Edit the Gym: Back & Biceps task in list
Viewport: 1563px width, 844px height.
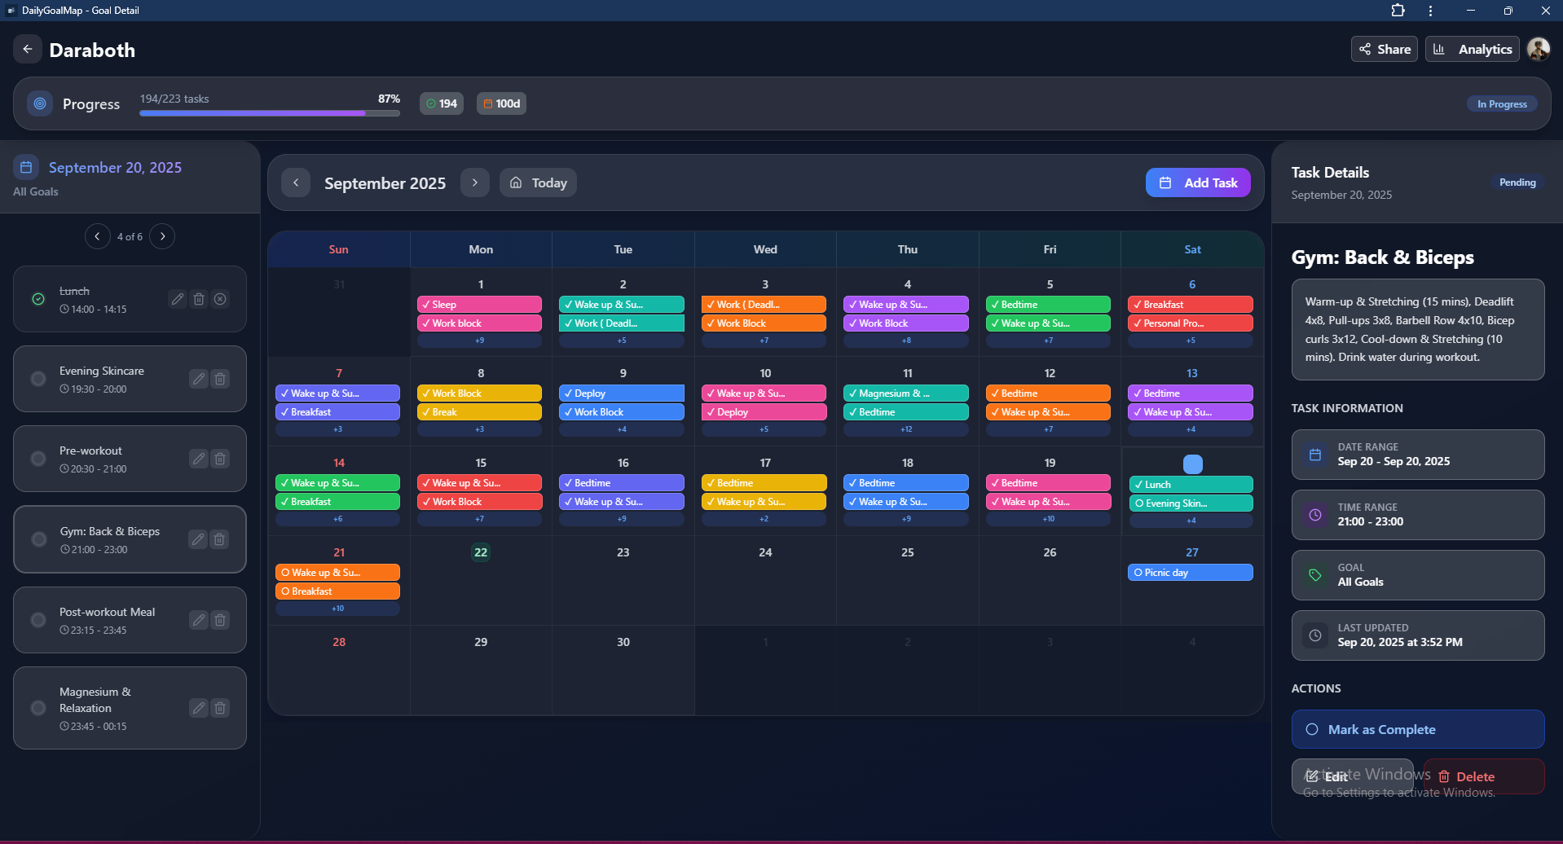[197, 539]
